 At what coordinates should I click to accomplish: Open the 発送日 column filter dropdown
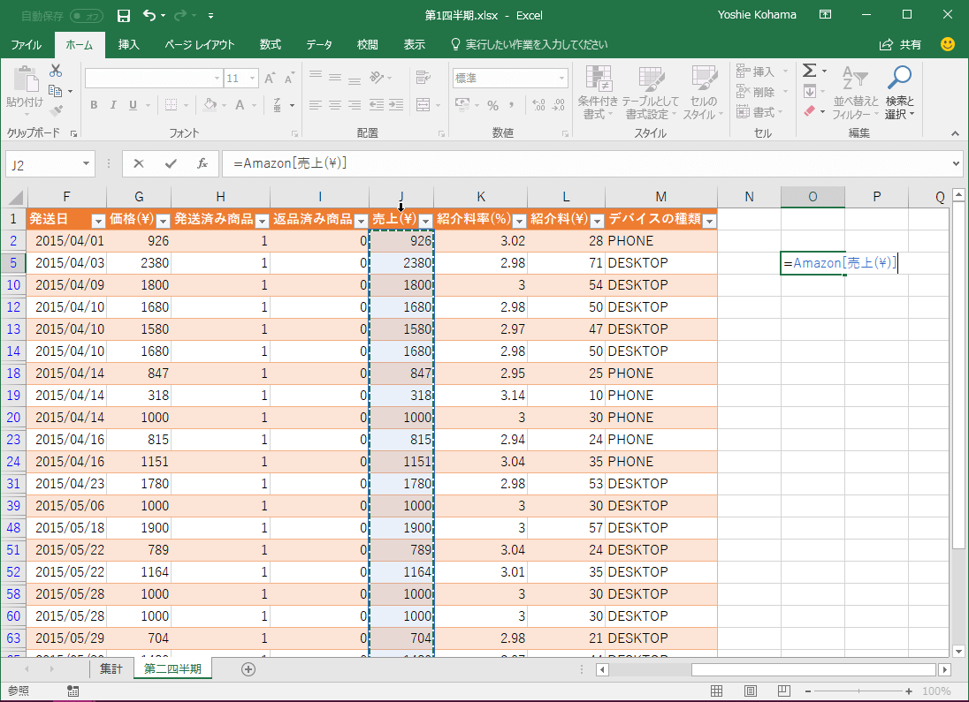click(98, 220)
